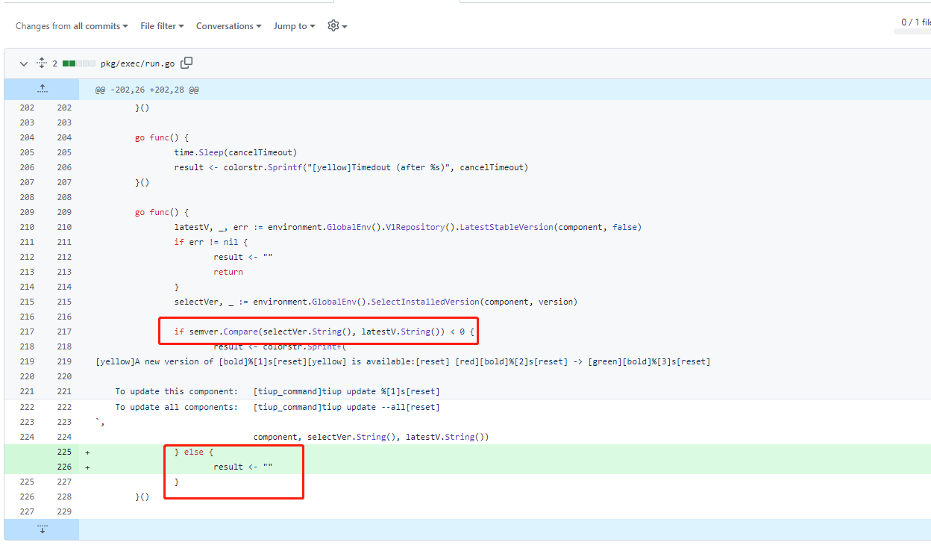This screenshot has height=560, width=931.
Task: Click old line number 209
Action: [27, 212]
